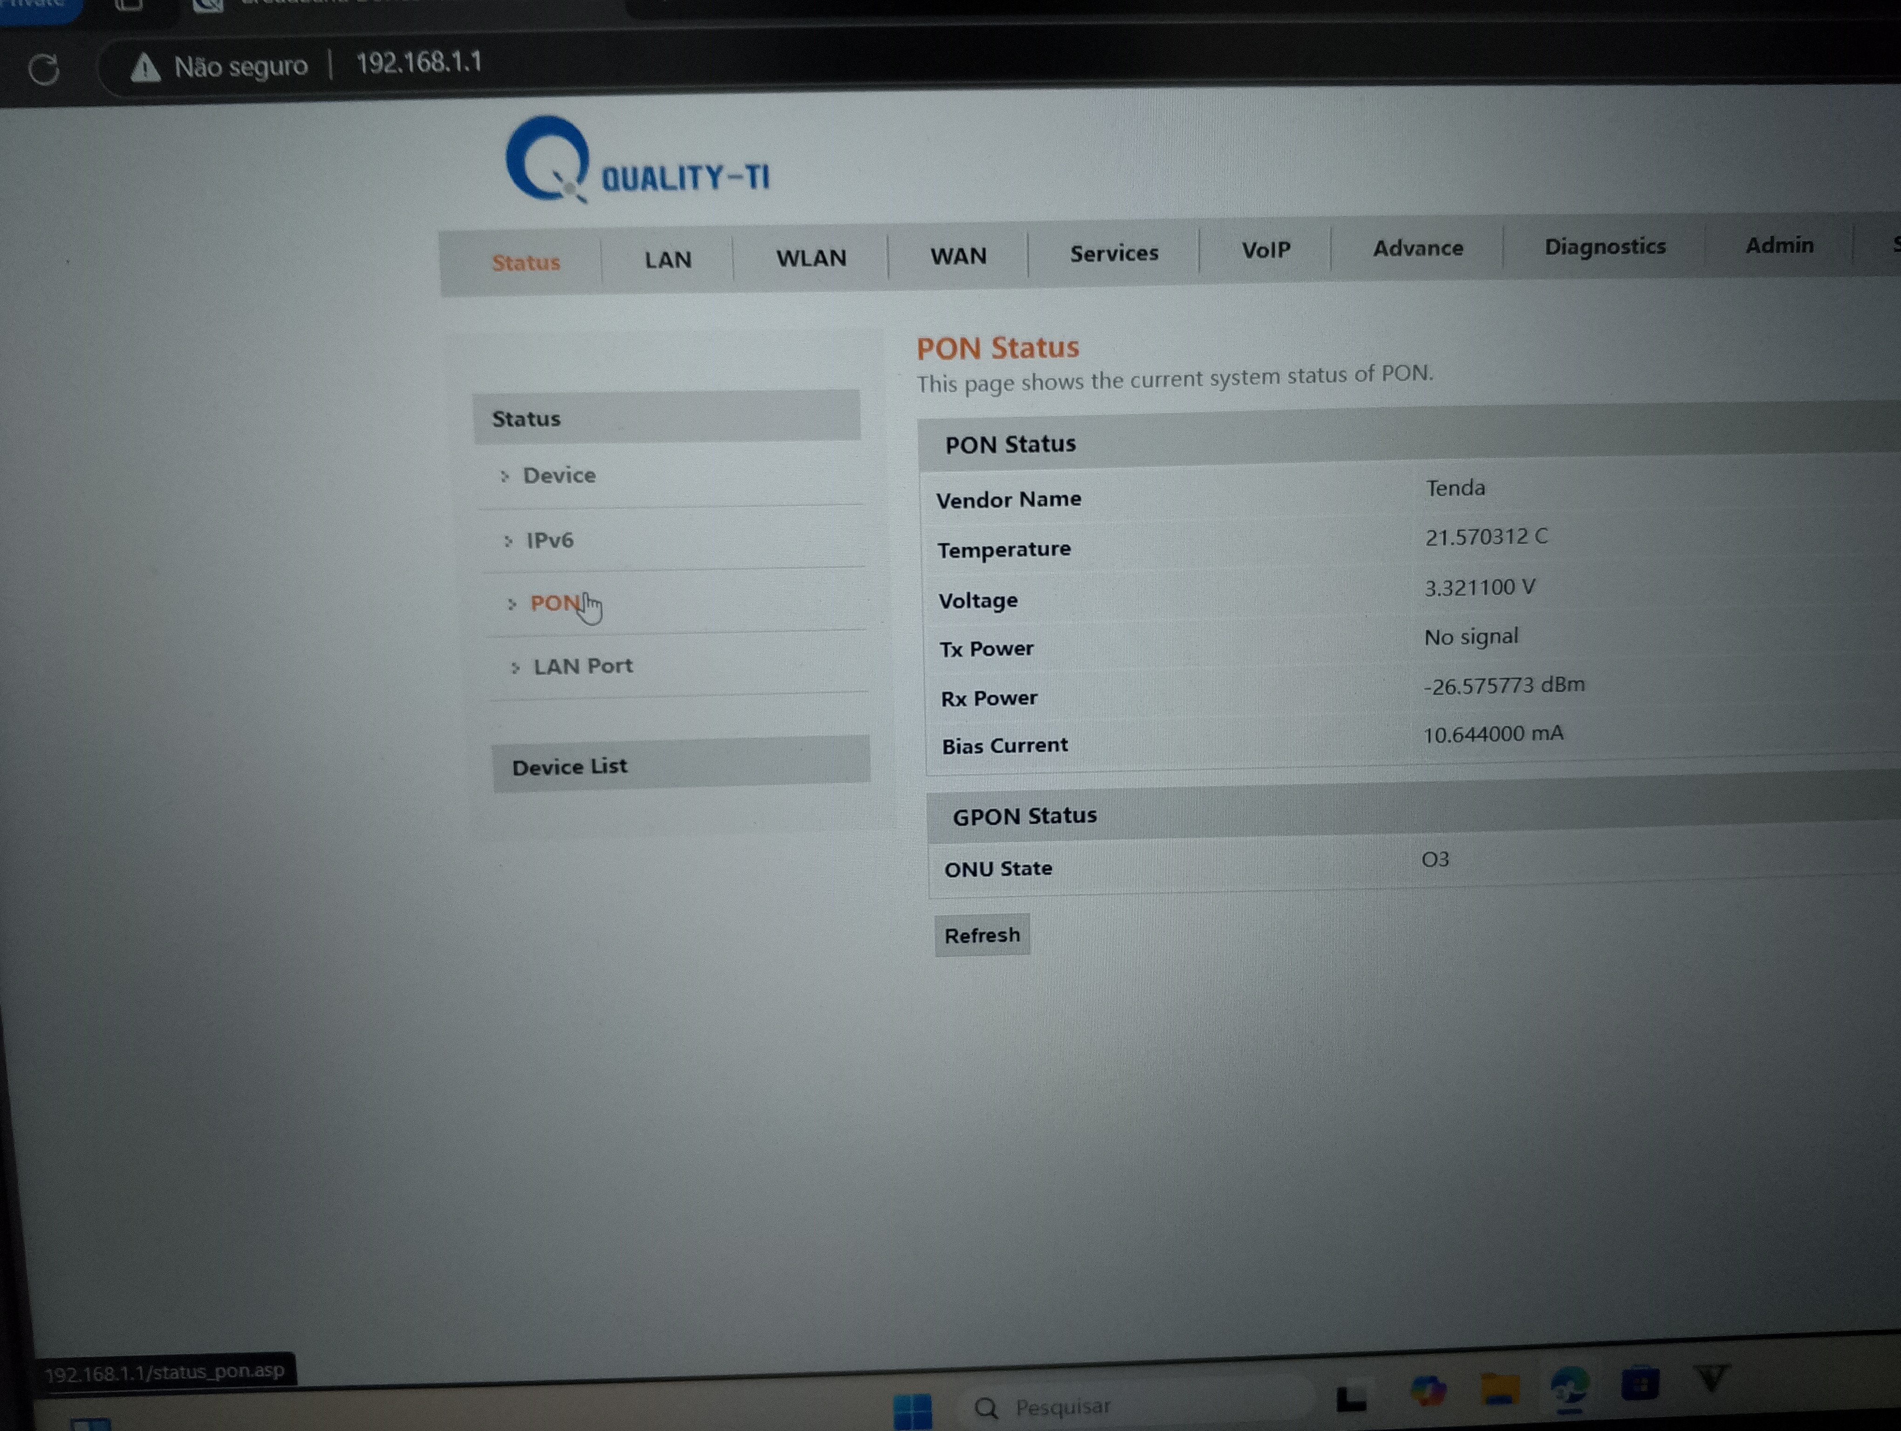Screen dimensions: 1901x1431
Task: Open File Explorer from the taskbar
Action: pos(1499,1389)
